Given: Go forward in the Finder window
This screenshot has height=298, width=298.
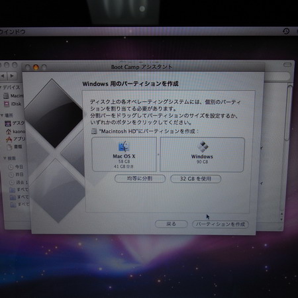Looking at the screenshot, I should coord(12,76).
